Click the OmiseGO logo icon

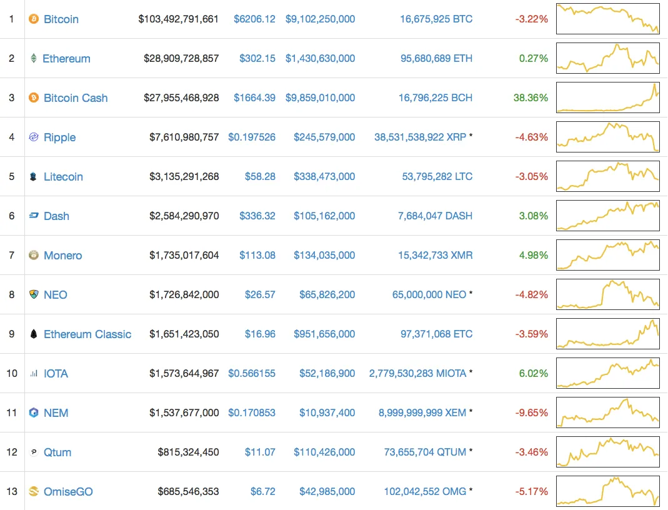coord(34,491)
